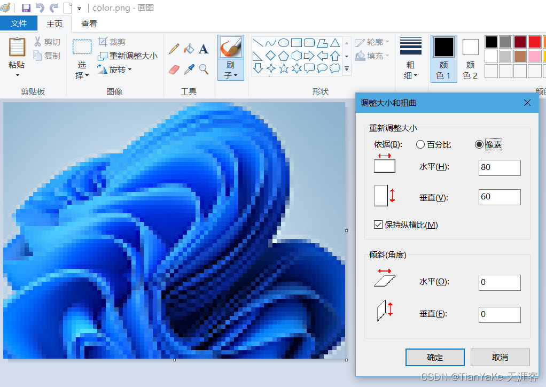Viewport: 546px width, 387px height.
Task: Switch to the Home (主页) tab
Action: pyautogui.click(x=54, y=24)
